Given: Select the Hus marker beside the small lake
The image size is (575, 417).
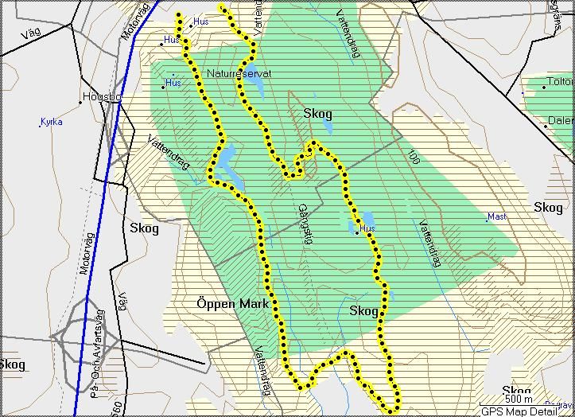Looking at the screenshot, I should [x=357, y=233].
